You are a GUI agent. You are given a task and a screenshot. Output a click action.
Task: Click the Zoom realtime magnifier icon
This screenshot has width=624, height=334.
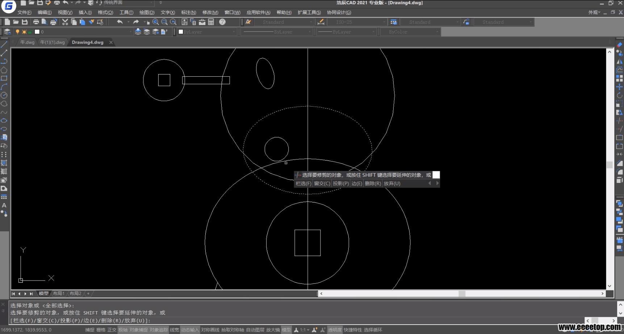pyautogui.click(x=156, y=22)
